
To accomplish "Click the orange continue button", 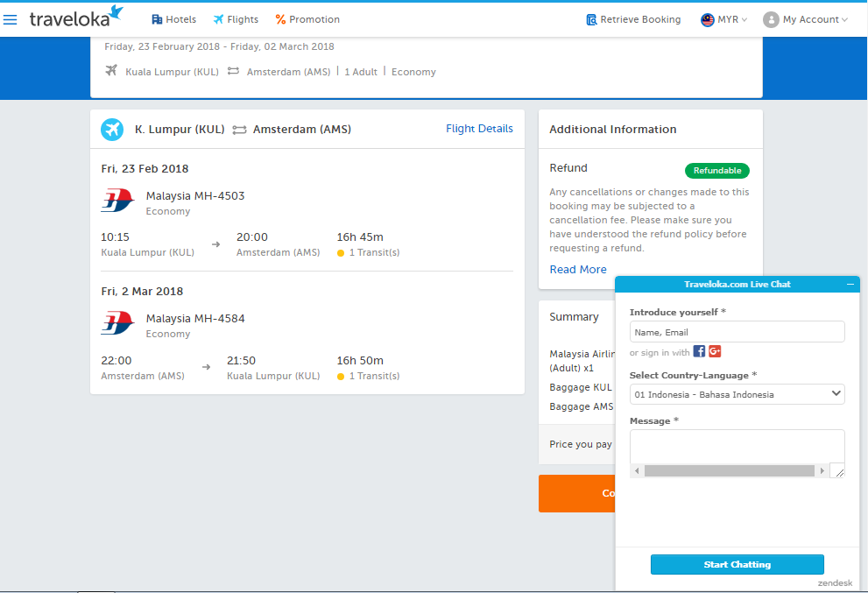I will (577, 493).
